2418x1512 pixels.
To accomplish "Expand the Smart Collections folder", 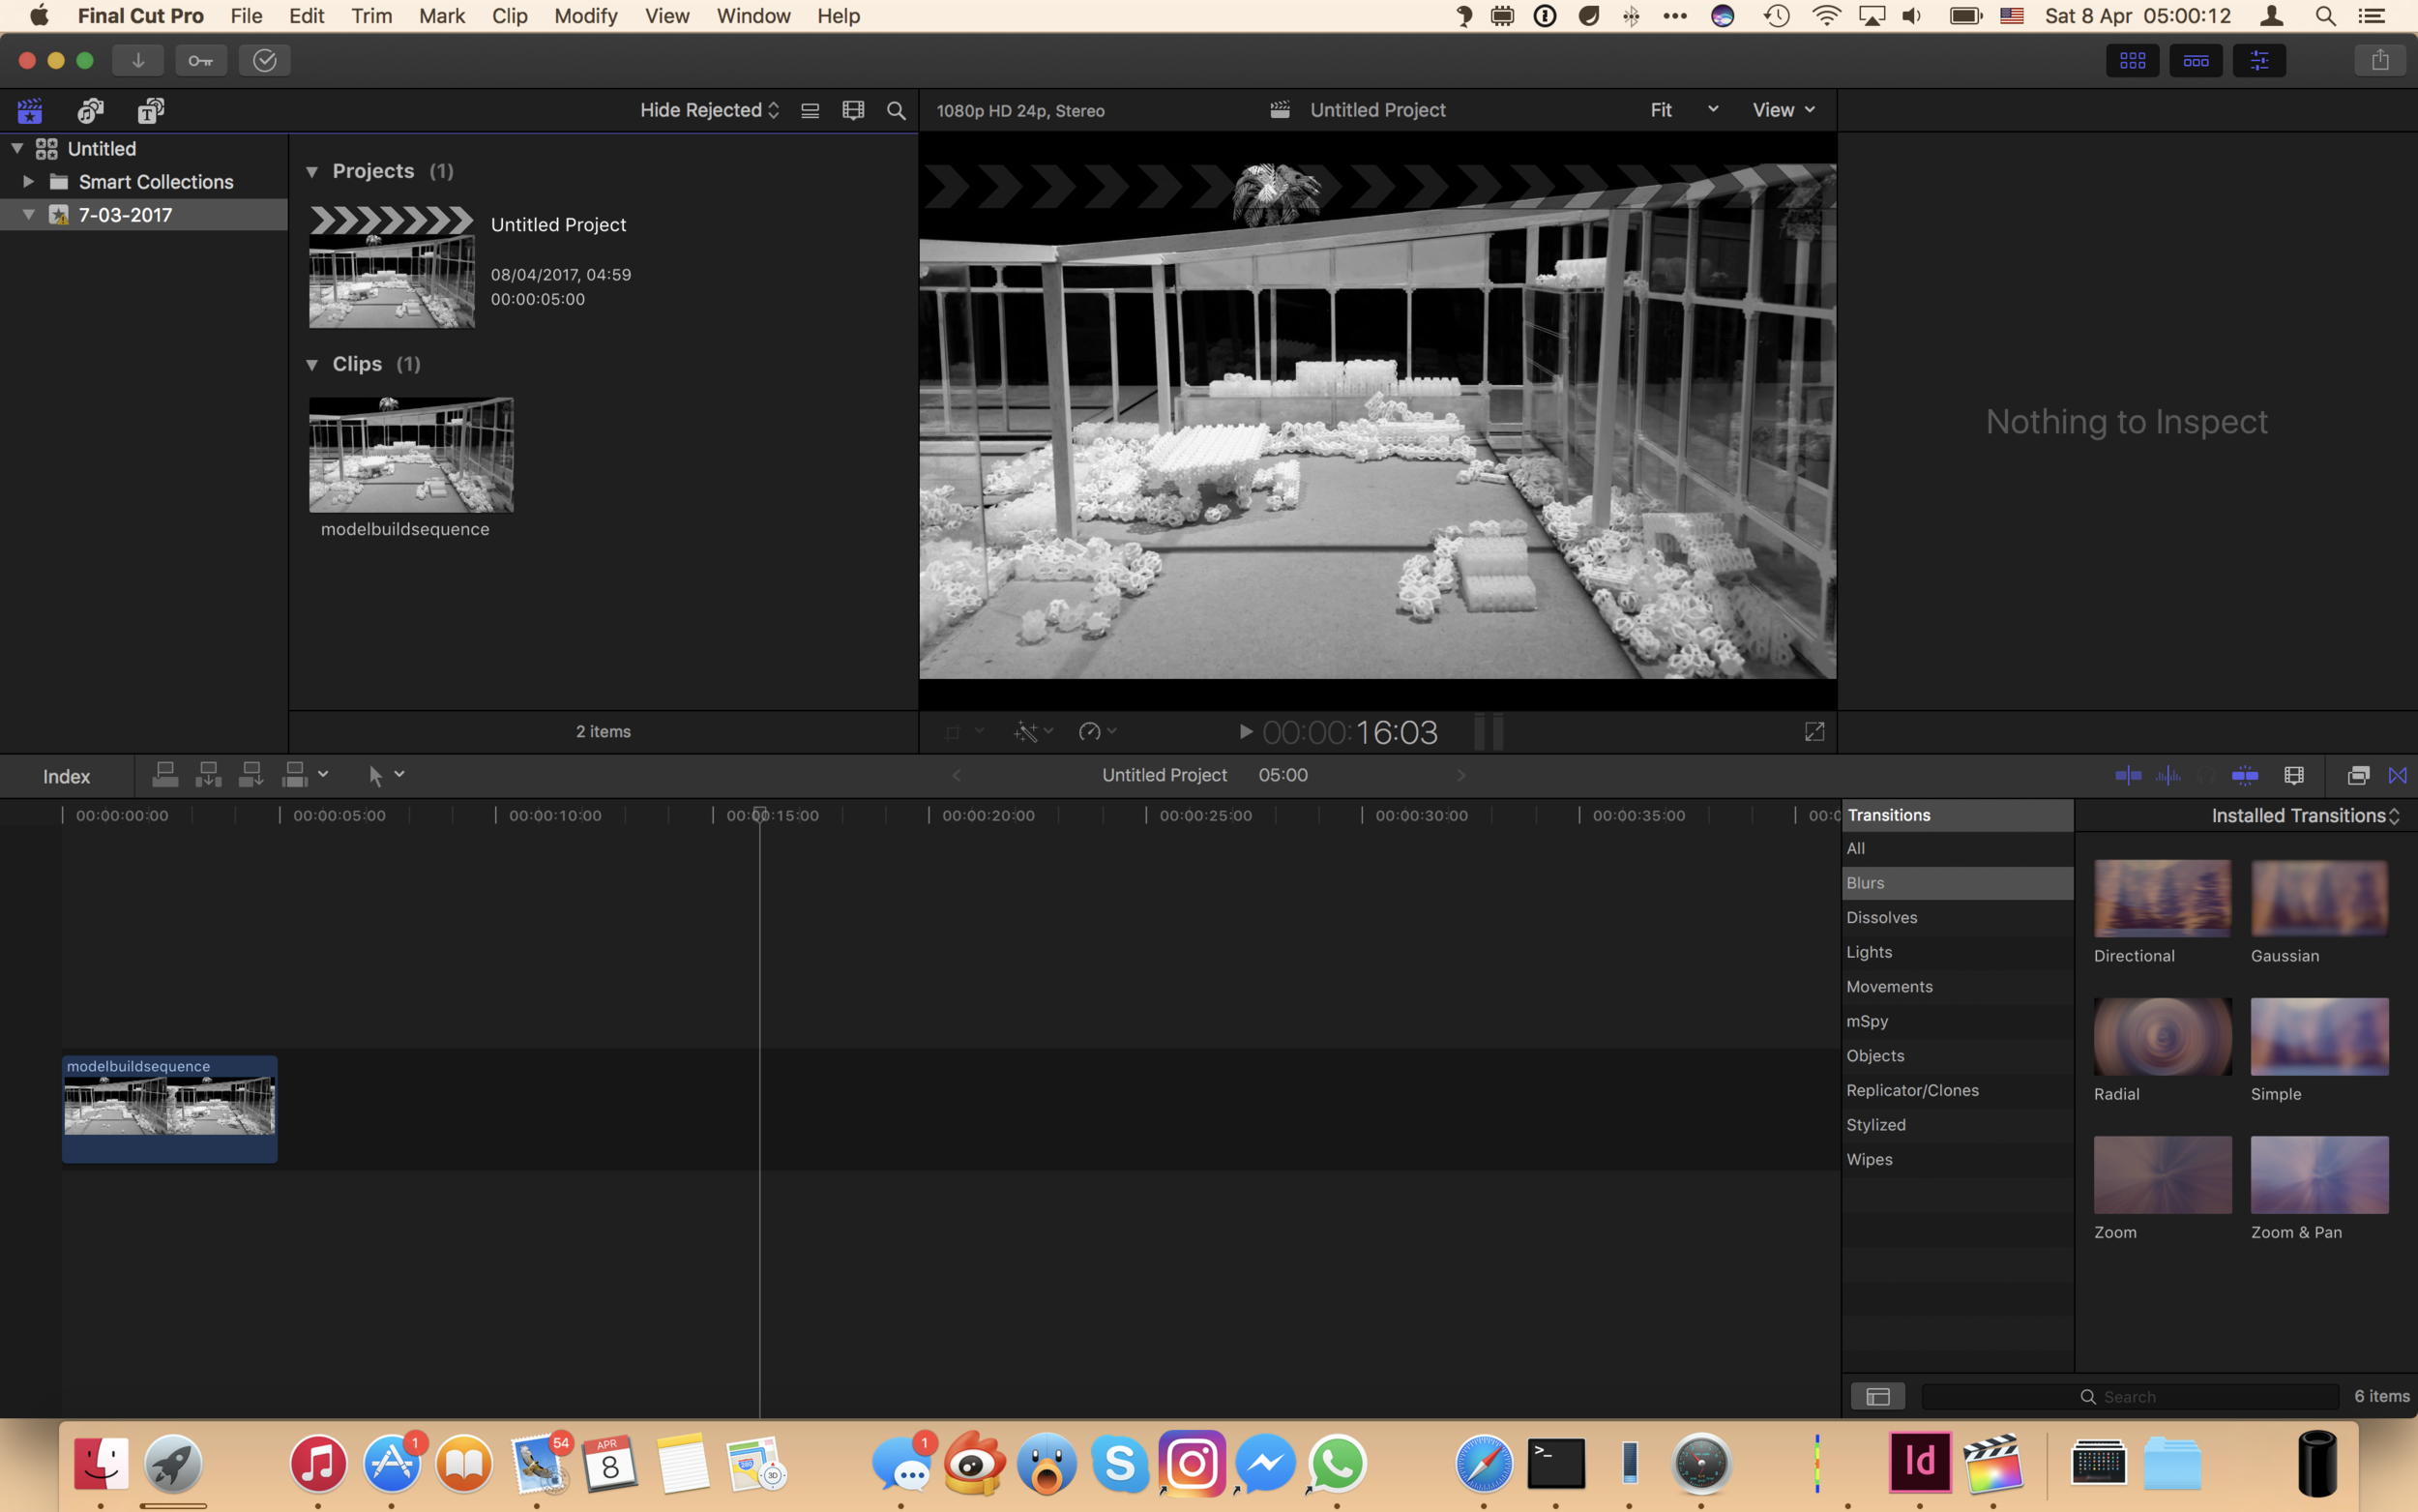I will tap(28, 182).
